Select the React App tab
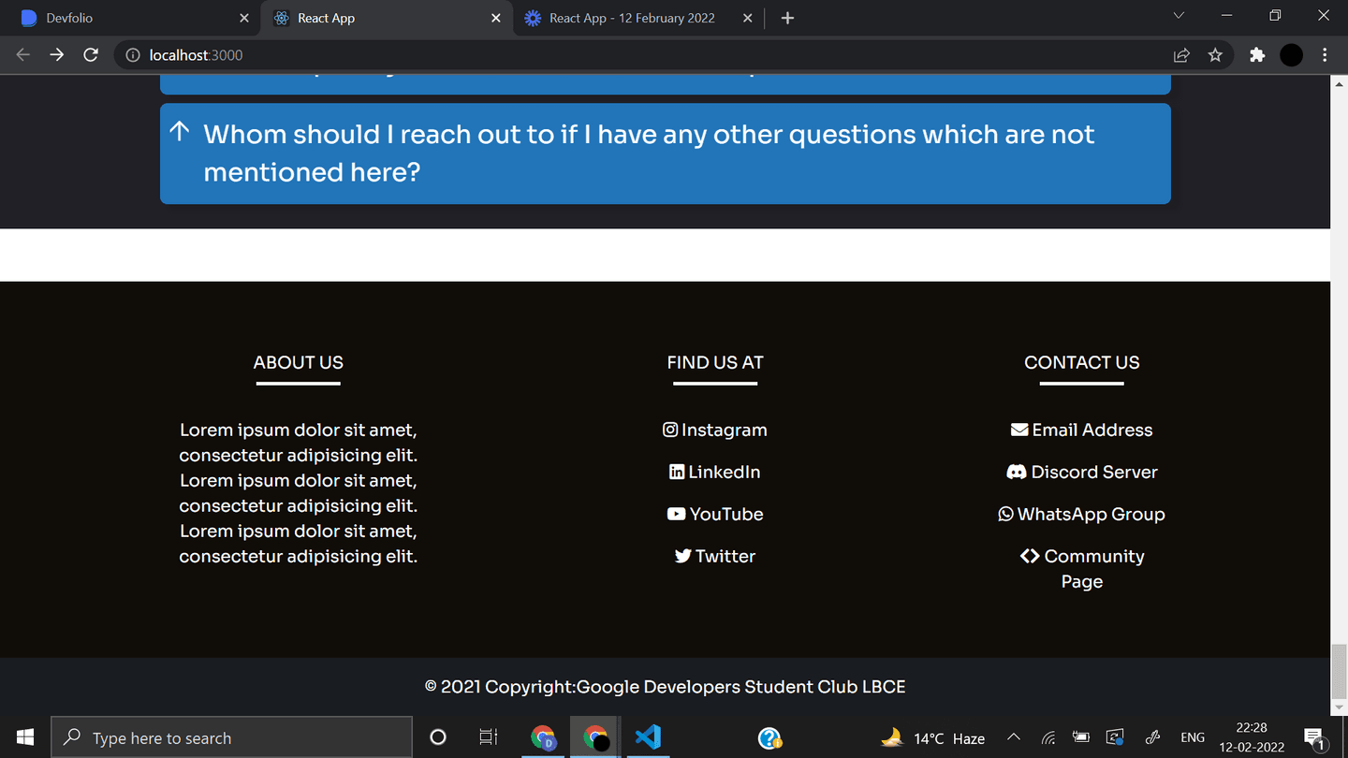The height and width of the screenshot is (758, 1348). click(x=387, y=18)
